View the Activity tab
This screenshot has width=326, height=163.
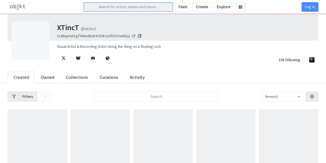(137, 77)
